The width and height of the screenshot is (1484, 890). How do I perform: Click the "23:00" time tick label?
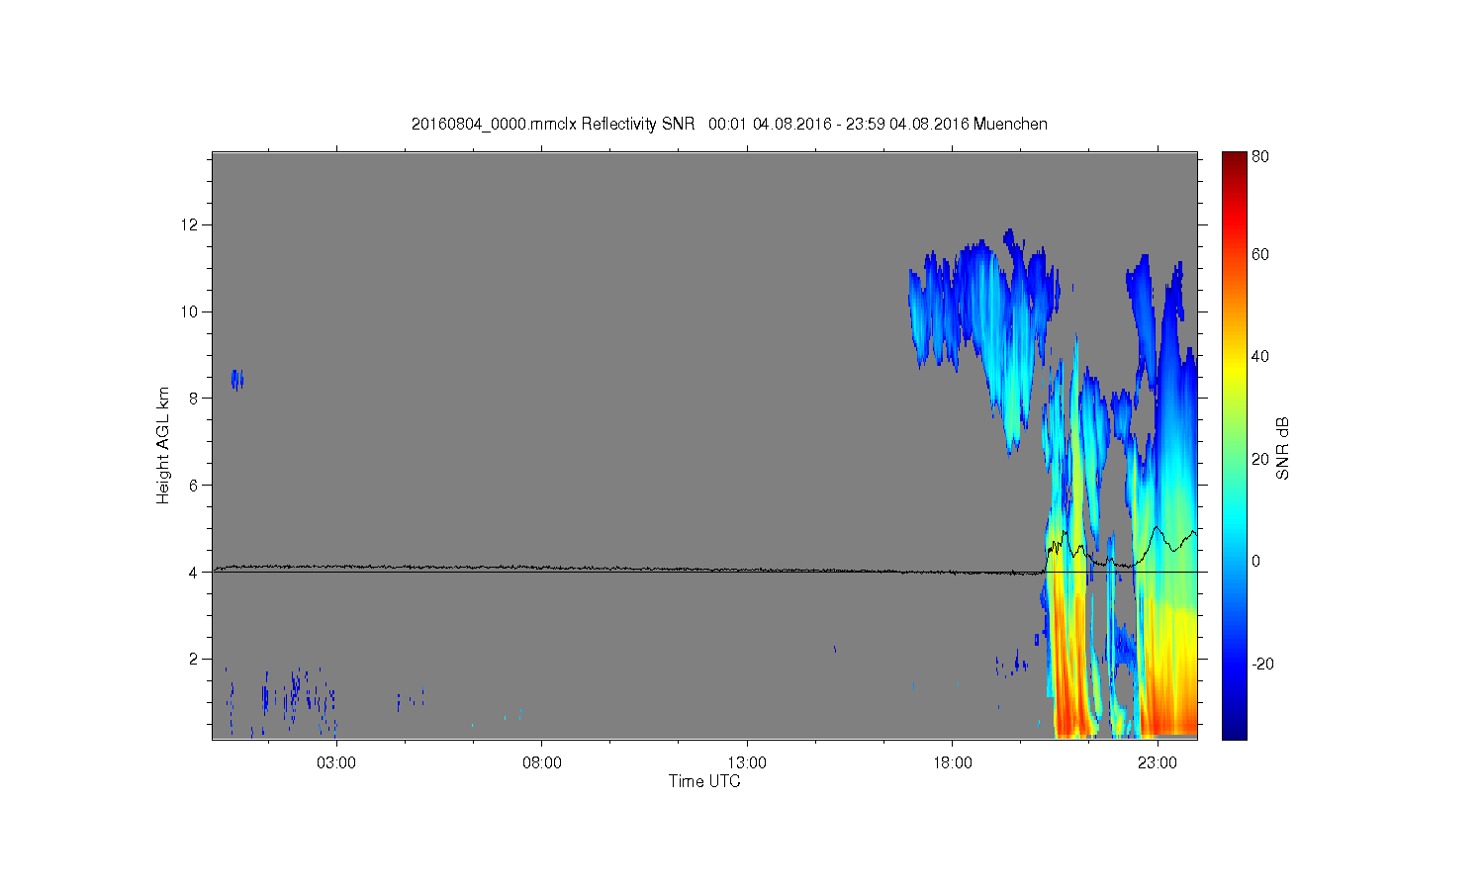click(x=1158, y=763)
